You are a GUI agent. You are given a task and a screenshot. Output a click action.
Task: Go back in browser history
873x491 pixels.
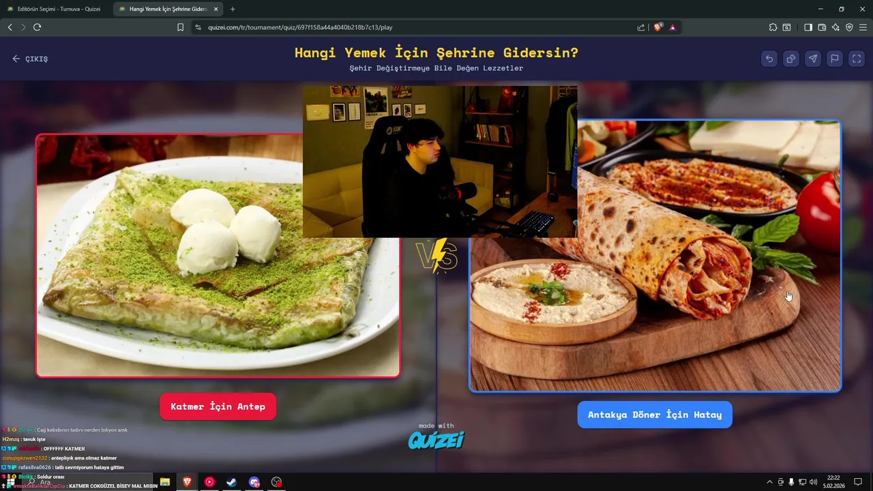(10, 27)
